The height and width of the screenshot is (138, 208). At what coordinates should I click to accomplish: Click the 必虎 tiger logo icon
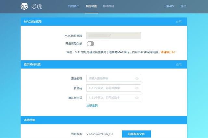[24, 6]
